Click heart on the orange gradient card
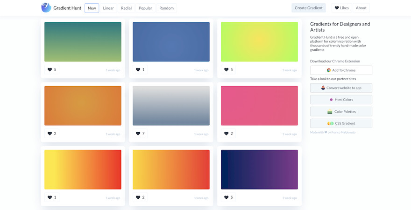Viewport: 411px width, 210px height. pos(50,134)
